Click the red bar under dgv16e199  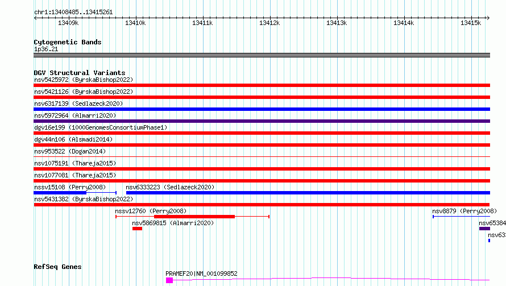point(262,133)
